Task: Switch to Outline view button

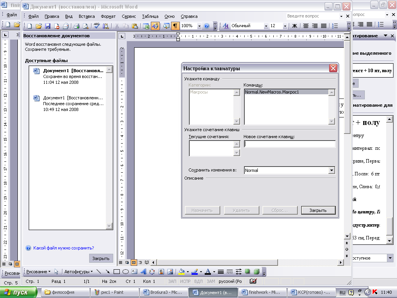Action: click(x=140, y=263)
